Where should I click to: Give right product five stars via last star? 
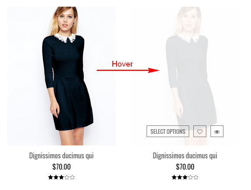(x=196, y=177)
